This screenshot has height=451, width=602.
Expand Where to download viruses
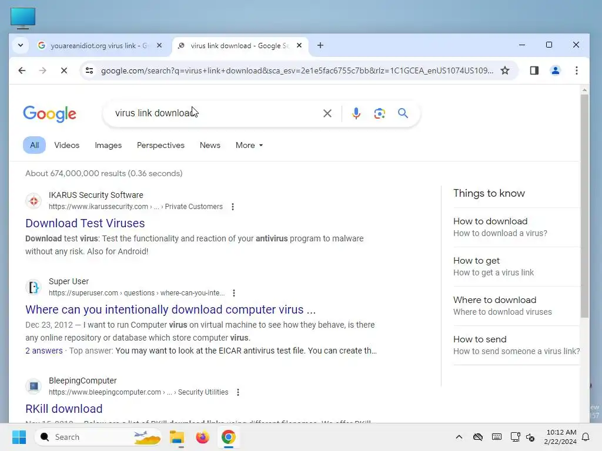[x=516, y=305]
